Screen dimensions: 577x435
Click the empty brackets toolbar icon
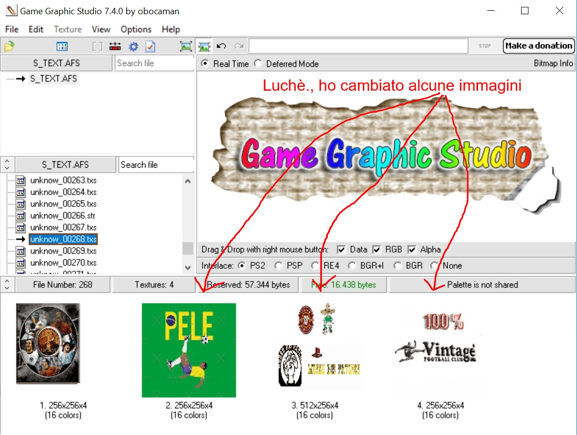click(x=97, y=47)
